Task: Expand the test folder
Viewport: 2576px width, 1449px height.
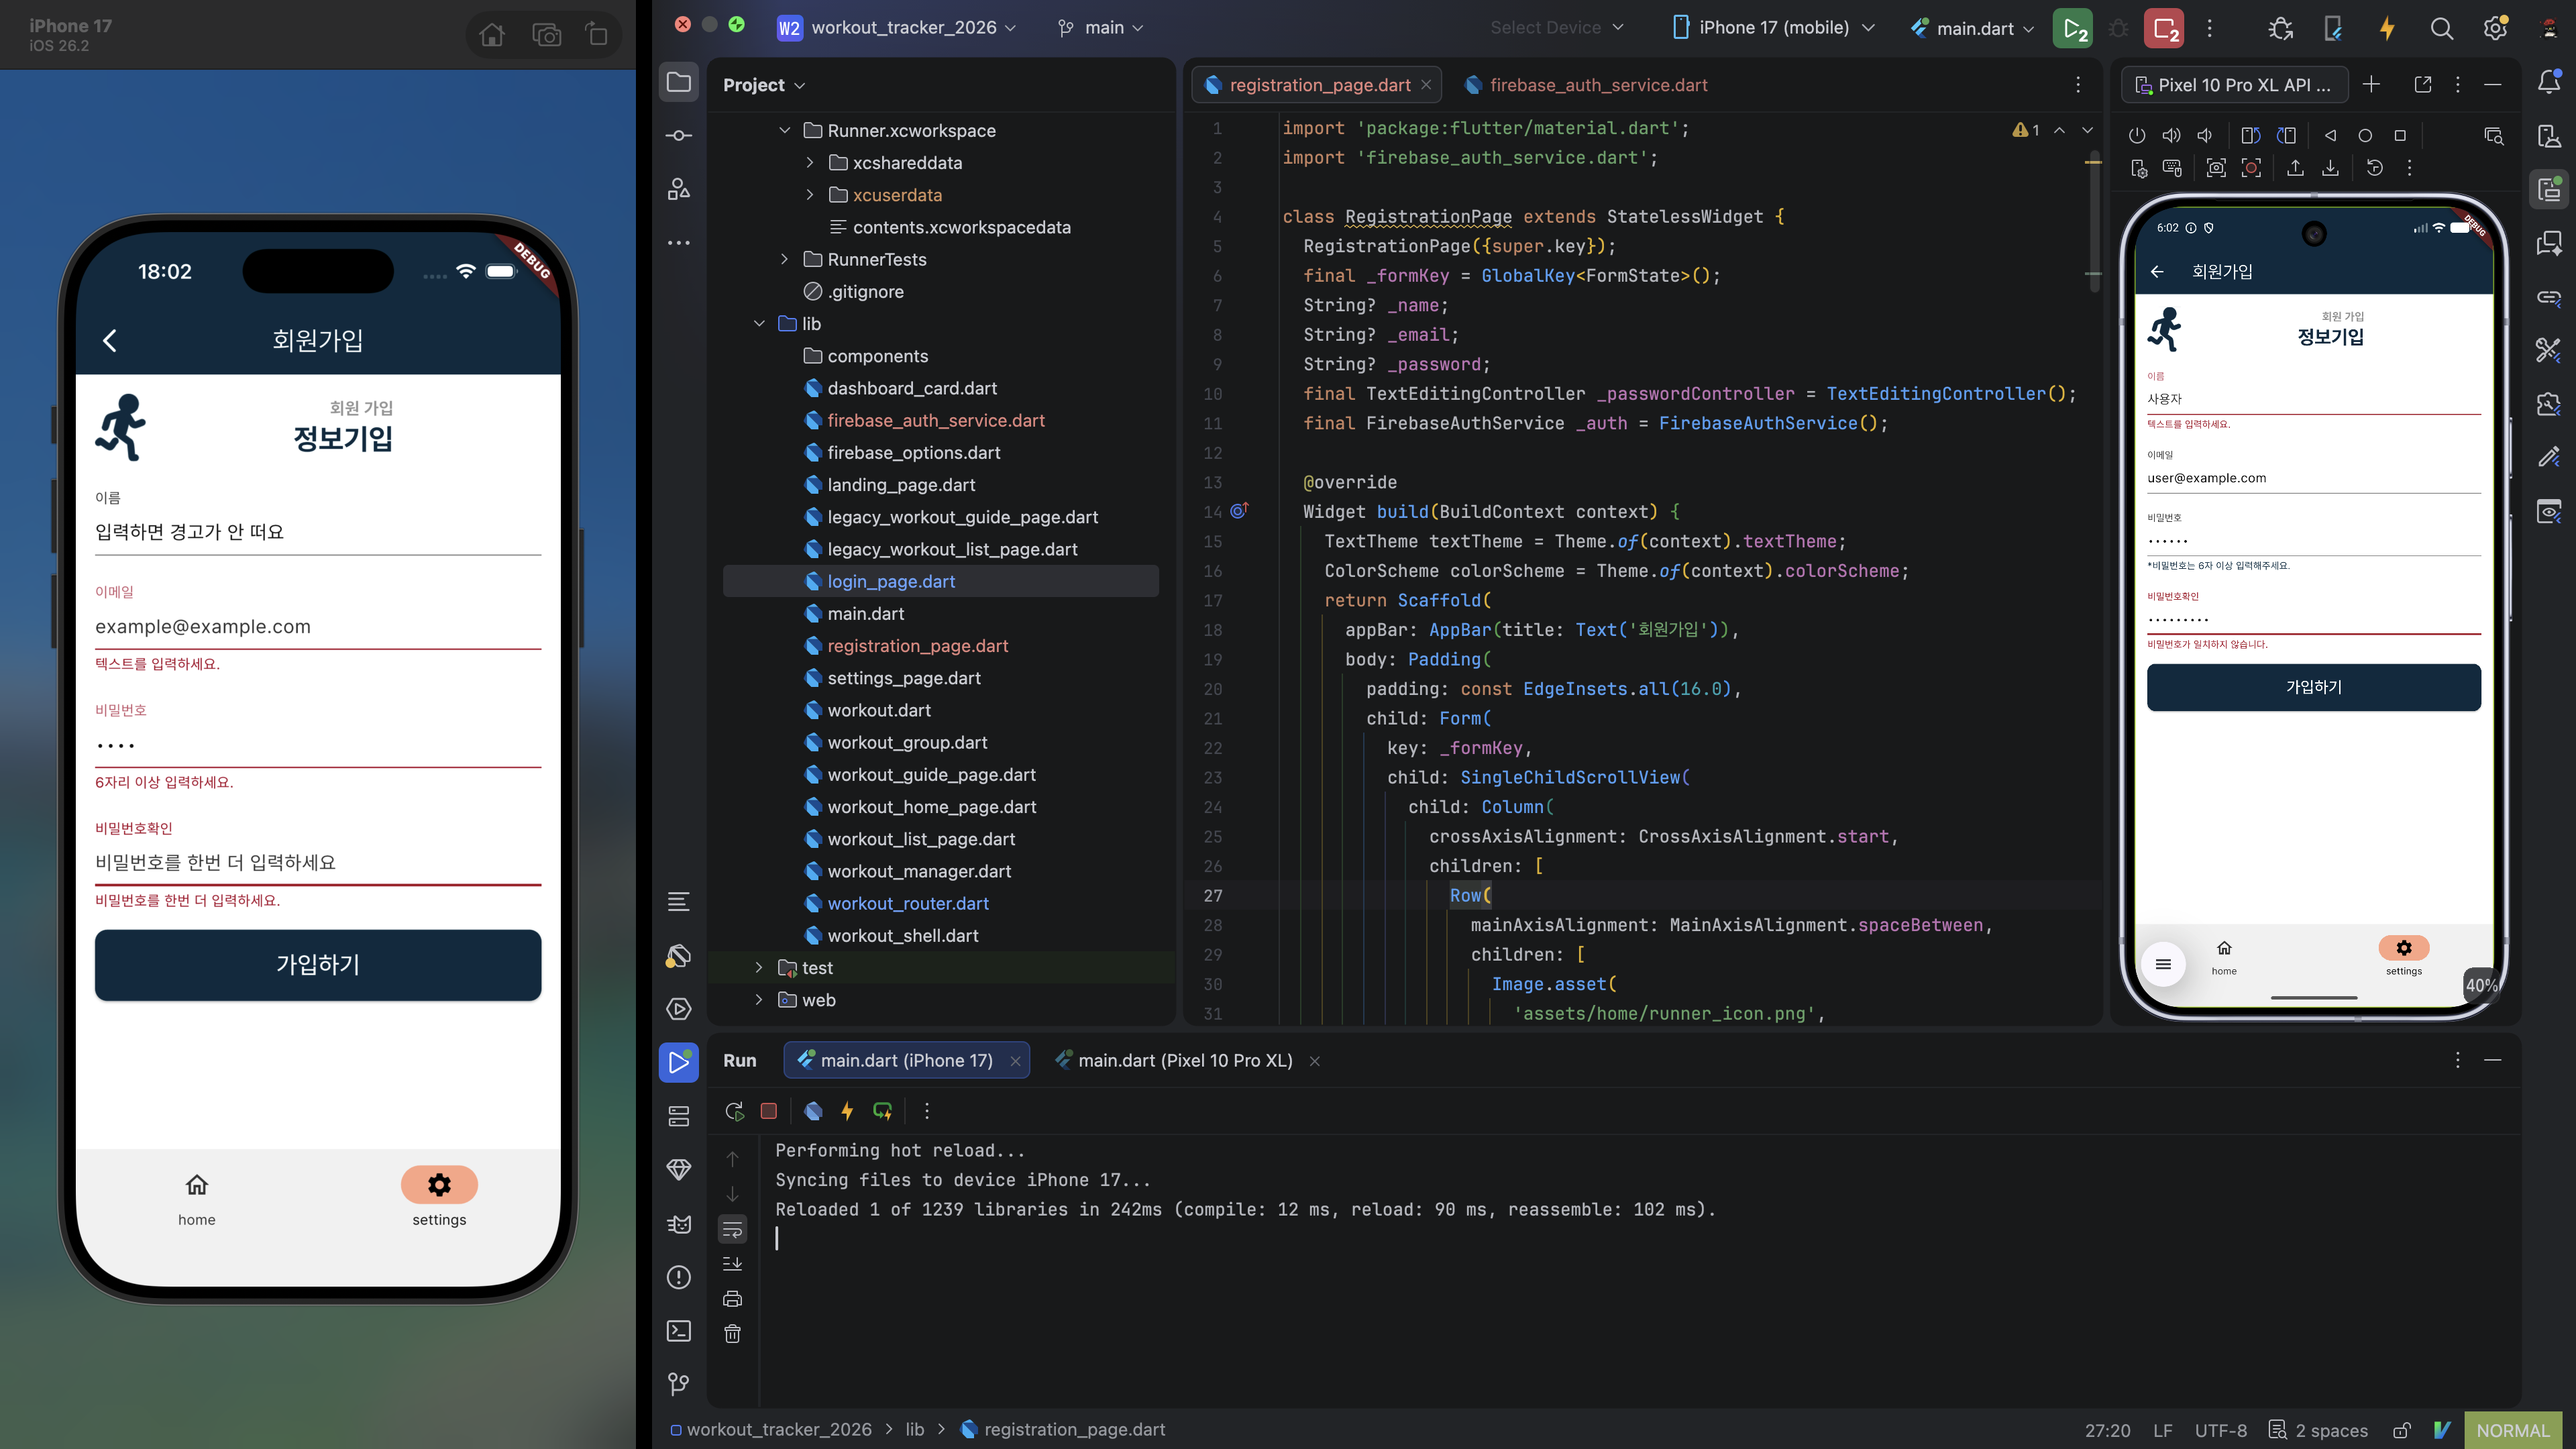Action: [759, 967]
